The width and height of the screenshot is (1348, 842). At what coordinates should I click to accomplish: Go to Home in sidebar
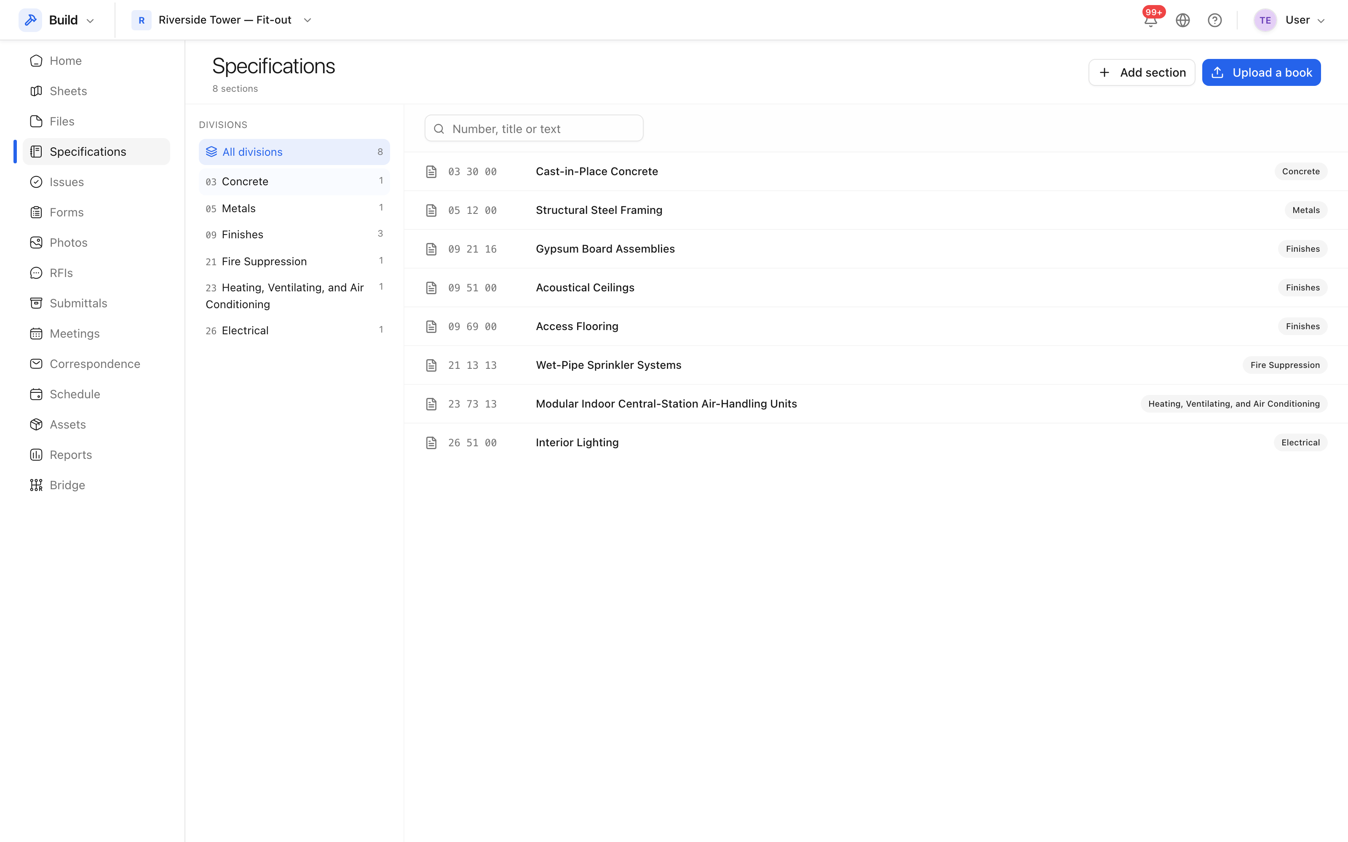(96, 61)
